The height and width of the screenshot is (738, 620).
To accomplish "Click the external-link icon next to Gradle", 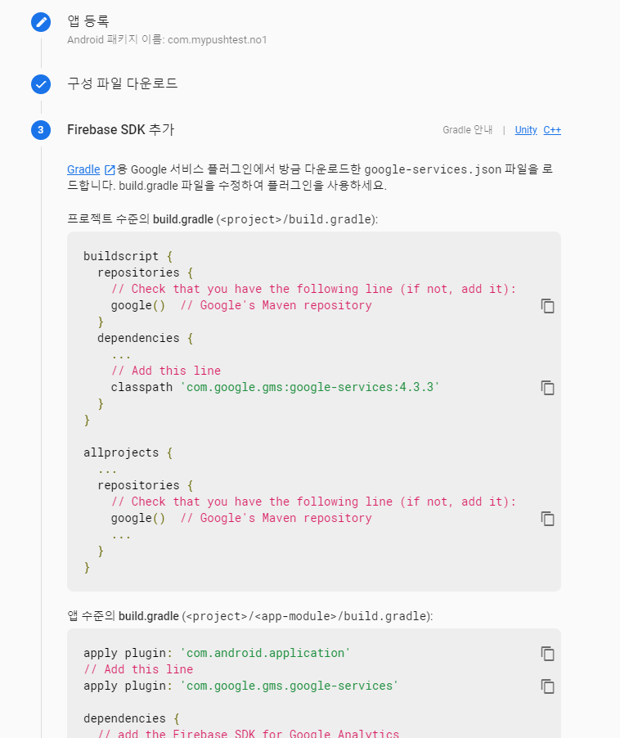I will tap(110, 169).
